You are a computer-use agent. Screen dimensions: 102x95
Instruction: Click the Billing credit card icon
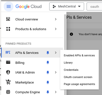[8, 62]
